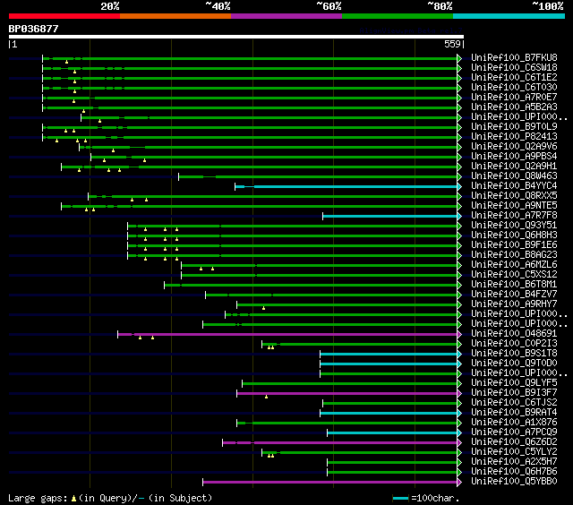Open hit UniRef100_A7R0E7
573x505 pixels.
(x=514, y=98)
